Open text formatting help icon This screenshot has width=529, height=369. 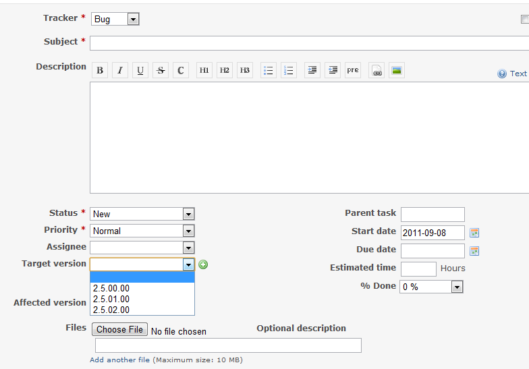tap(502, 74)
